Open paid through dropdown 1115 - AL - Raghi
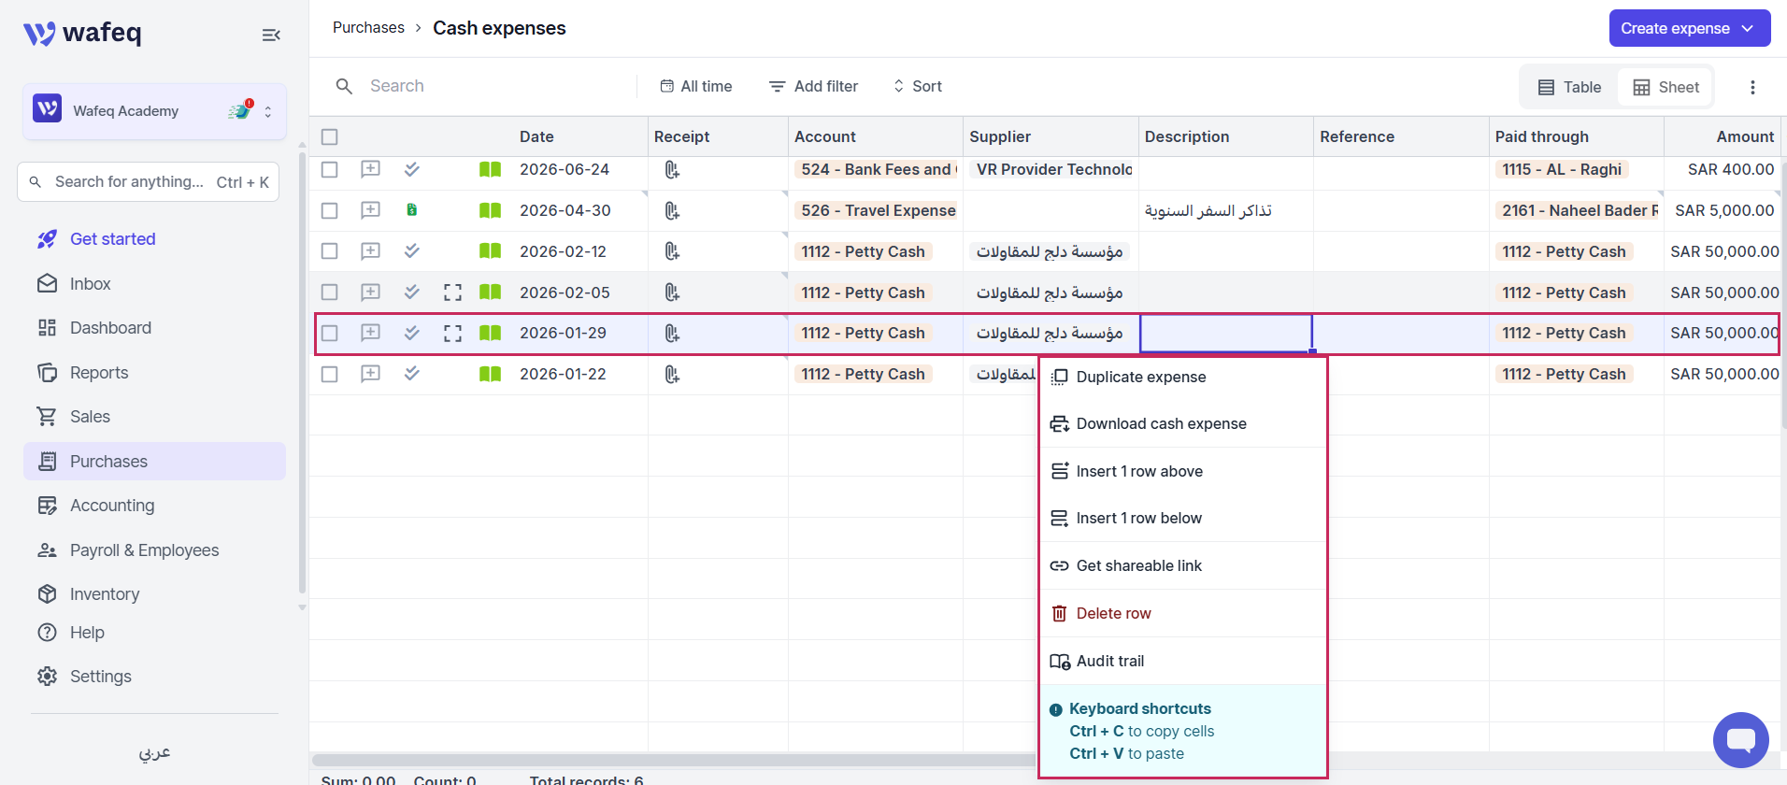 [1562, 169]
